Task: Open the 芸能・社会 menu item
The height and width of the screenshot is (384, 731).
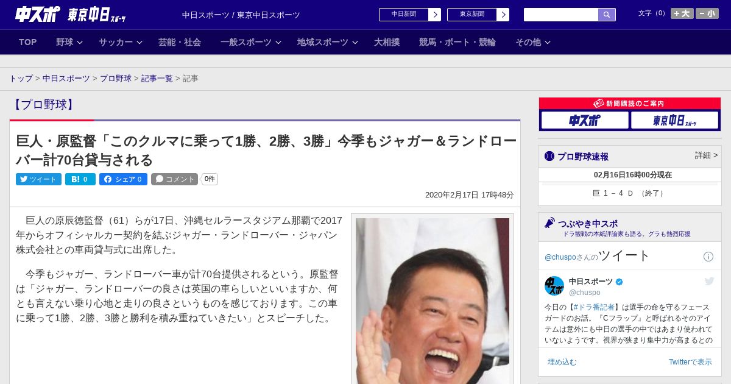Action: 180,42
